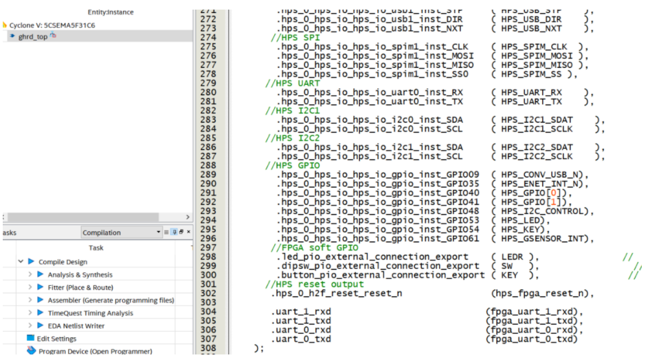This screenshot has width=650, height=362.
Task: Expand the EDA Netlist Writer task
Action: click(30, 326)
